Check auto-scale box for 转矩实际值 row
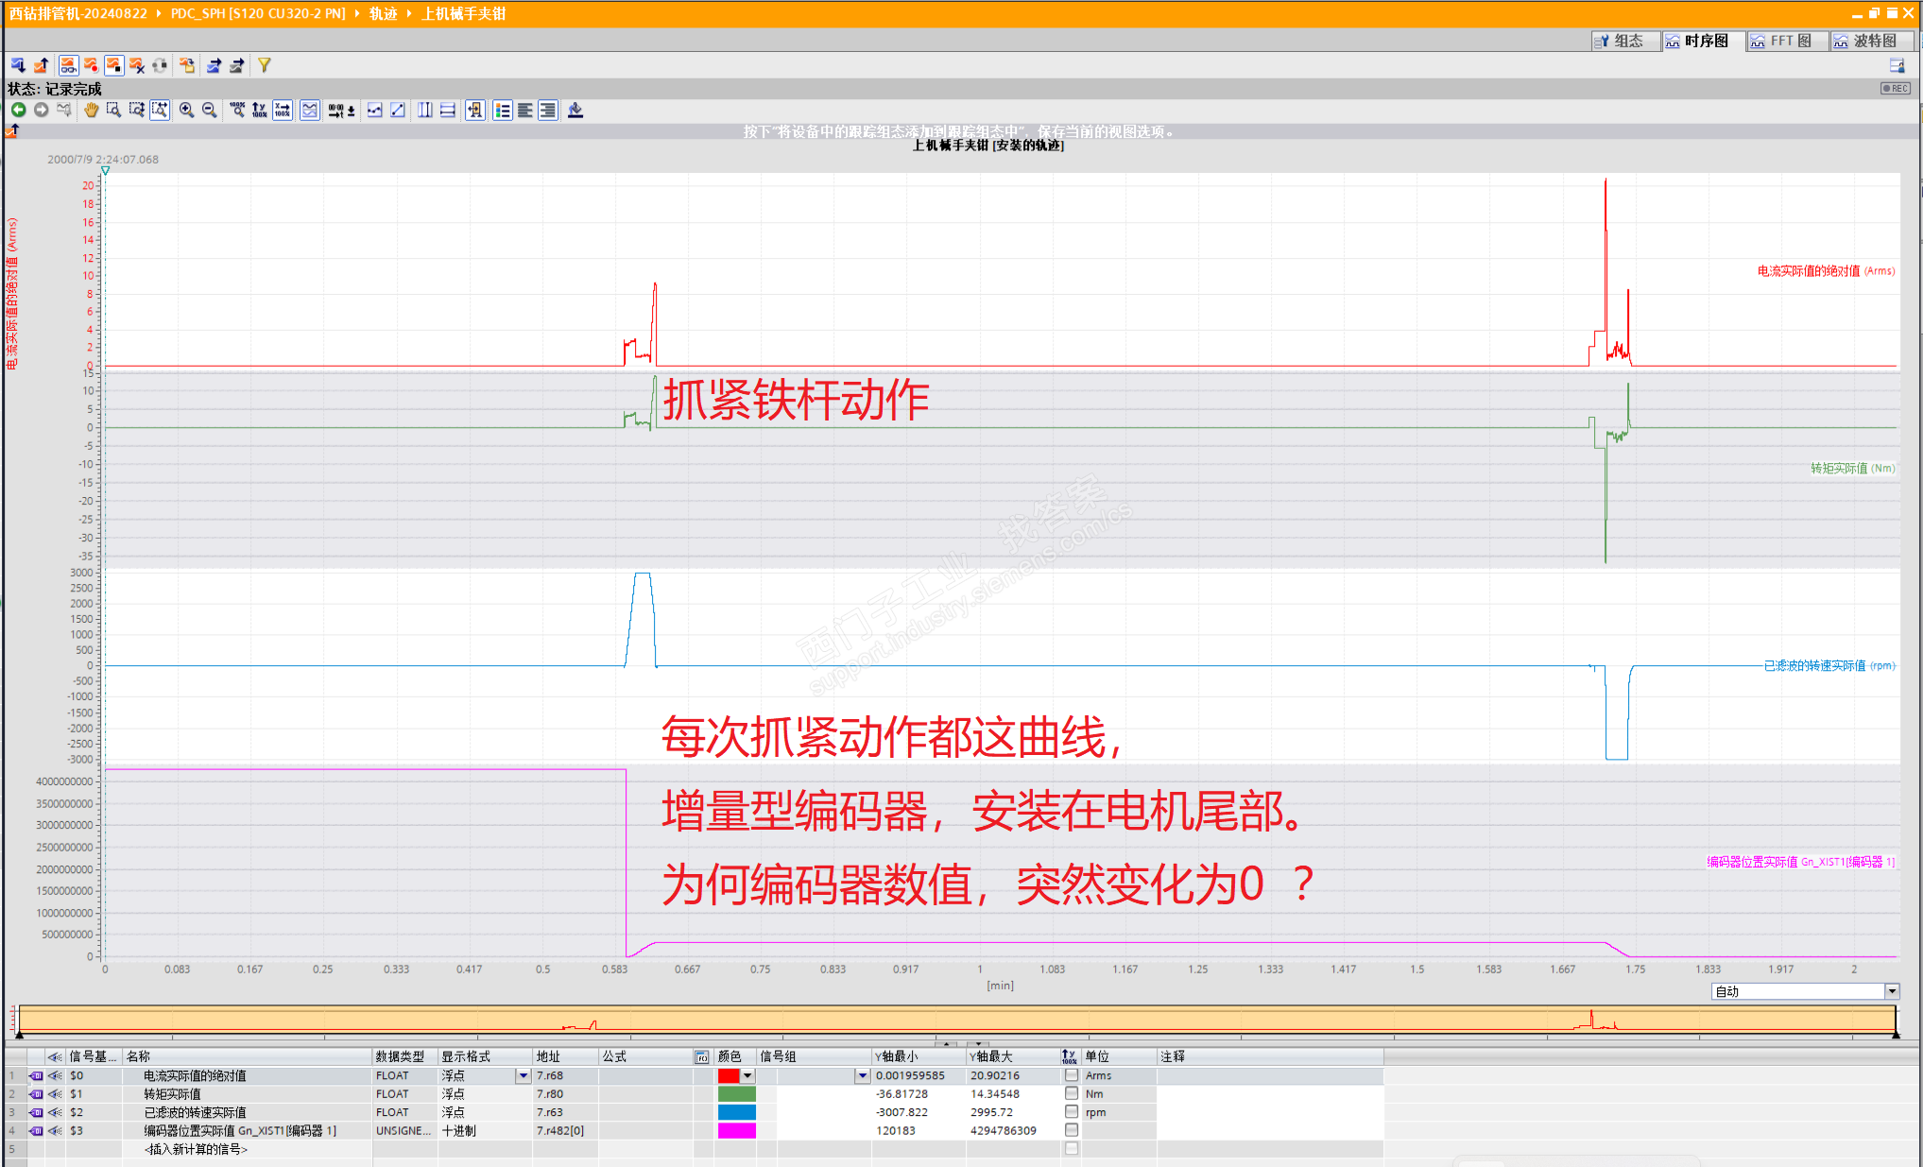 1071,1093
